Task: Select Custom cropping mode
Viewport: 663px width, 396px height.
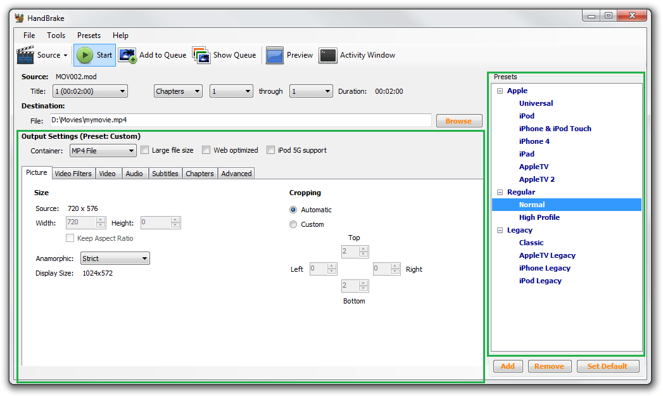Action: (293, 224)
